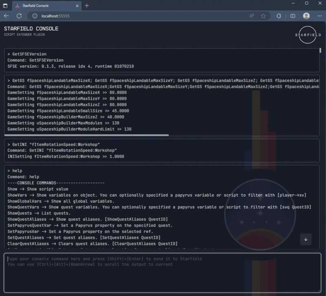Viewport: 326px width, 296px height.
Task: Click the browser back arrow
Action: point(6,16)
